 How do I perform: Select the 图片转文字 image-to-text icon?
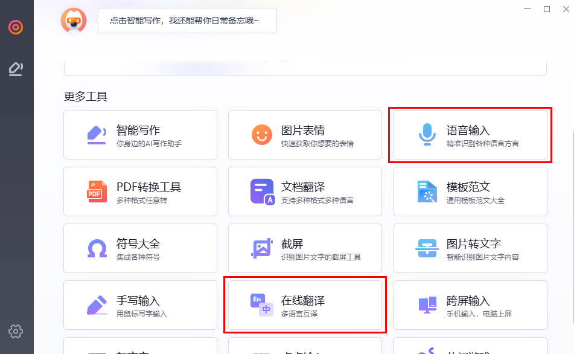pyautogui.click(x=427, y=245)
